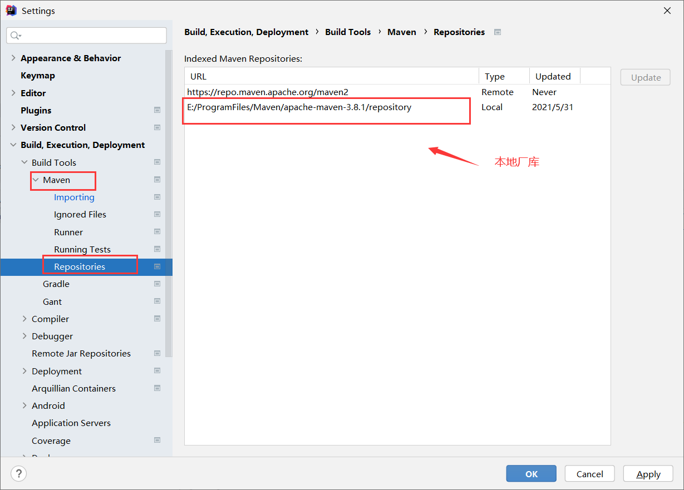This screenshot has width=684, height=490.
Task: Click the project-level icon beside Deployment
Action: click(157, 371)
